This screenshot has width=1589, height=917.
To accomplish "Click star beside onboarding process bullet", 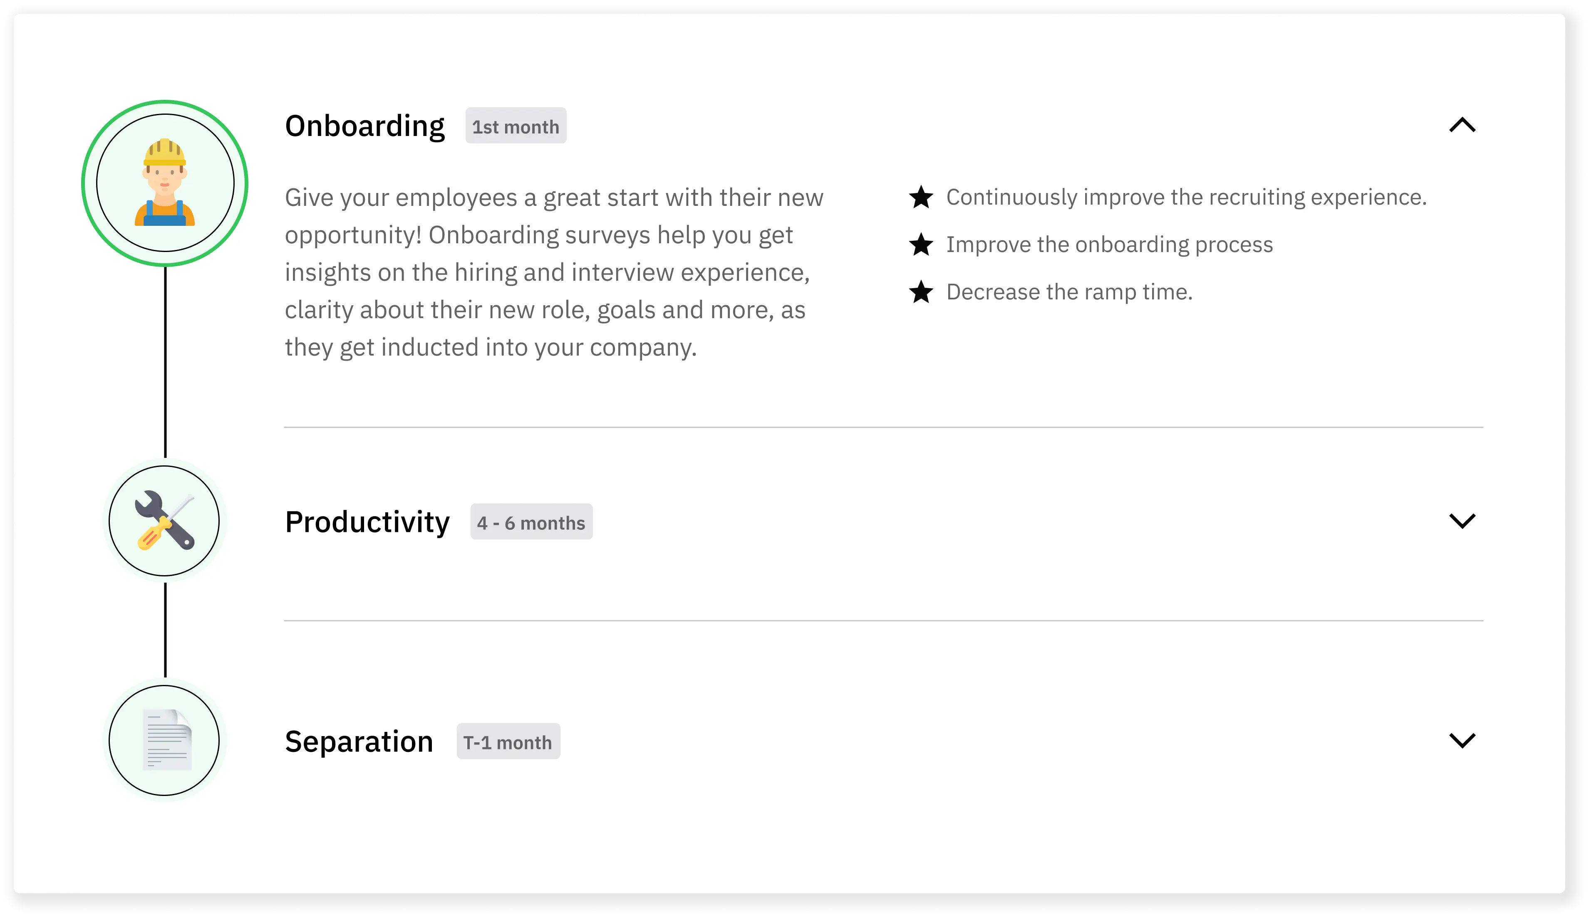I will 920,245.
